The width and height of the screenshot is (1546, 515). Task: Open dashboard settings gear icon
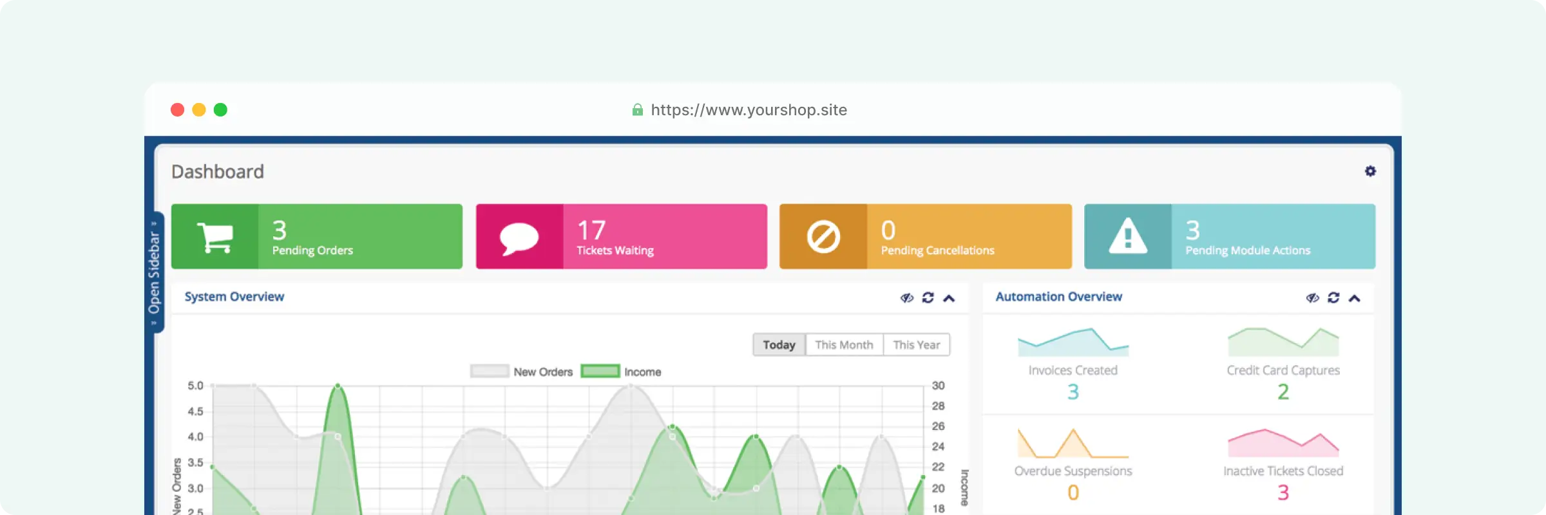[1370, 171]
